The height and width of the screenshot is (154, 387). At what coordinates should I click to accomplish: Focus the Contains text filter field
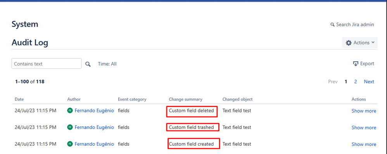(x=47, y=63)
